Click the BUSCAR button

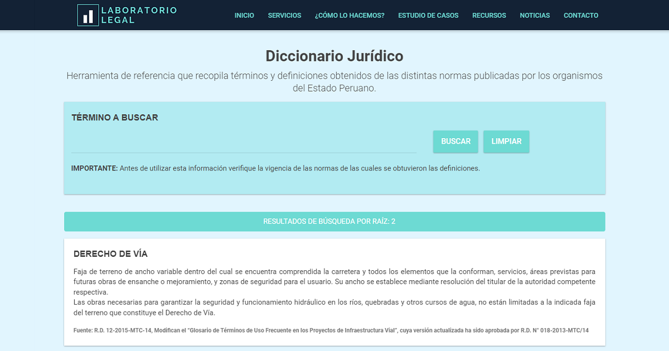455,142
